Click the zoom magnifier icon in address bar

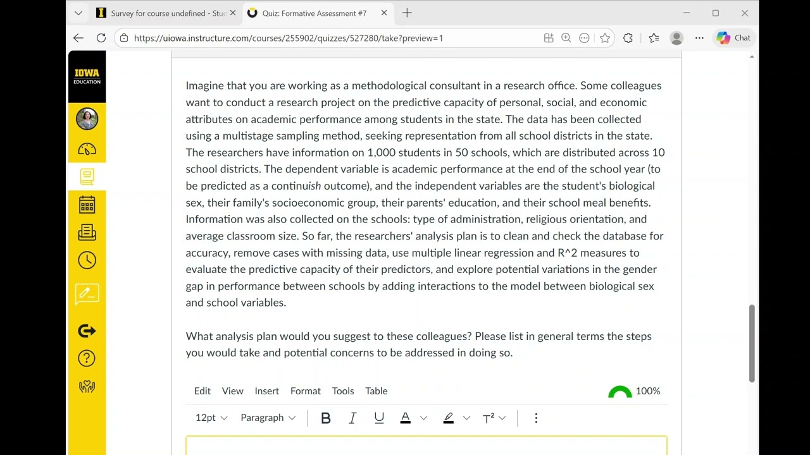pos(566,38)
